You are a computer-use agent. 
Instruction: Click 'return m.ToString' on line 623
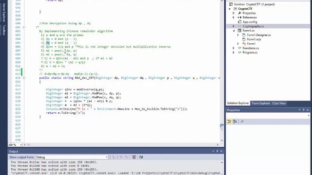tap(65, 113)
